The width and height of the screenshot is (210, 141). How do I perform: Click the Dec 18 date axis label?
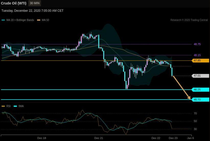tap(42, 138)
